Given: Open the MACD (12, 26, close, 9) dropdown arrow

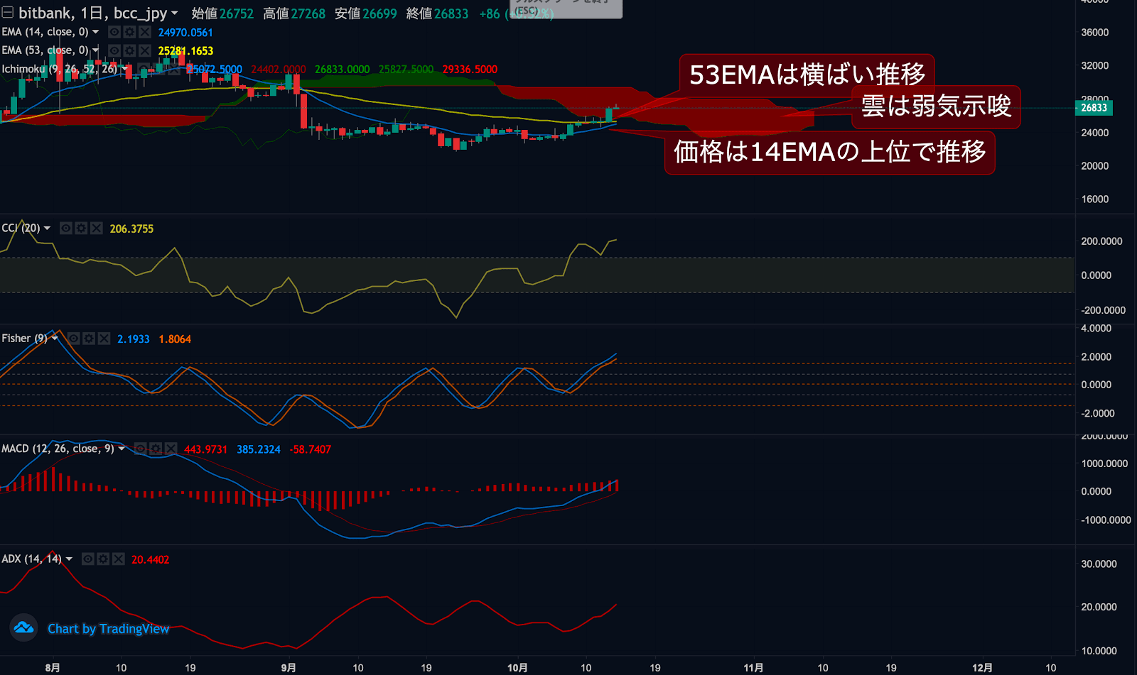Looking at the screenshot, I should pos(122,449).
